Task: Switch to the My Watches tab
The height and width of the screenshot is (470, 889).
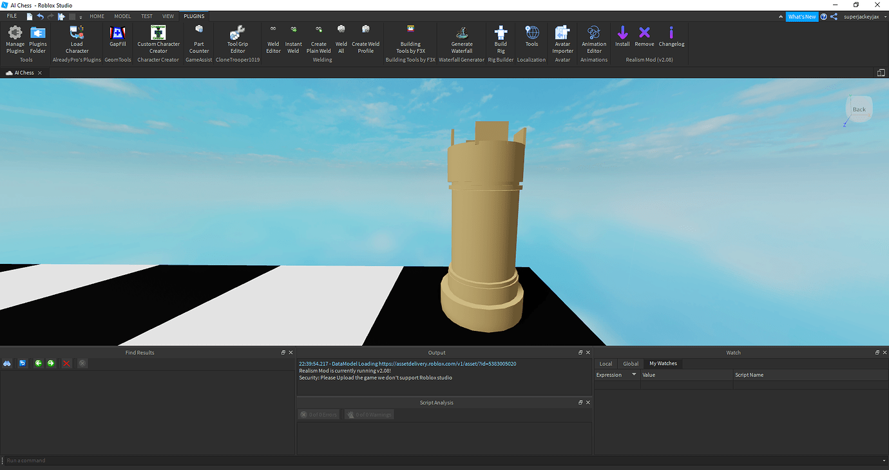Action: (x=662, y=363)
